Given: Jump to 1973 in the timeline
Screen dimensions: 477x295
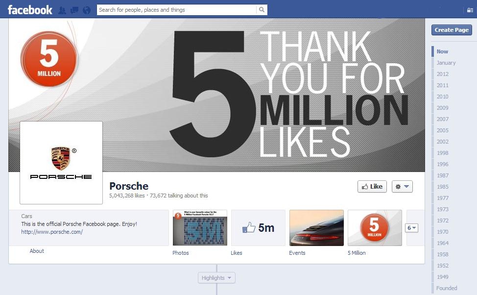Looking at the screenshot, I should pos(443,209).
